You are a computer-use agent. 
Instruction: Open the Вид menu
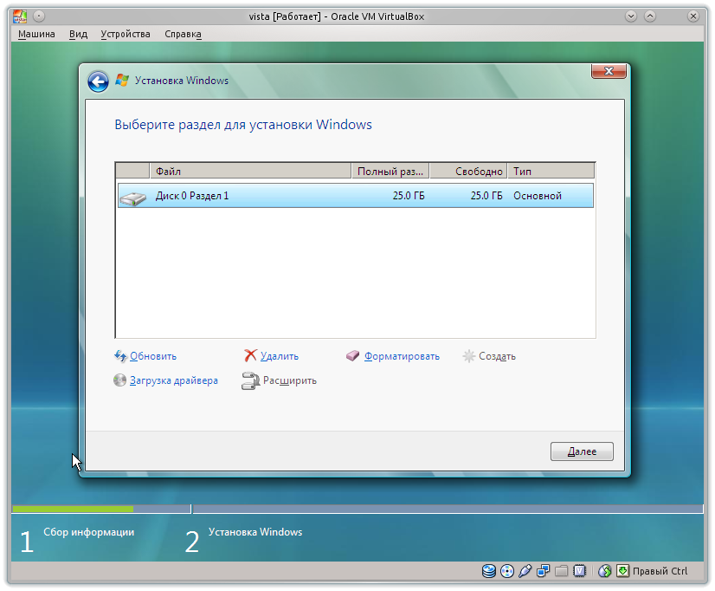tap(78, 34)
